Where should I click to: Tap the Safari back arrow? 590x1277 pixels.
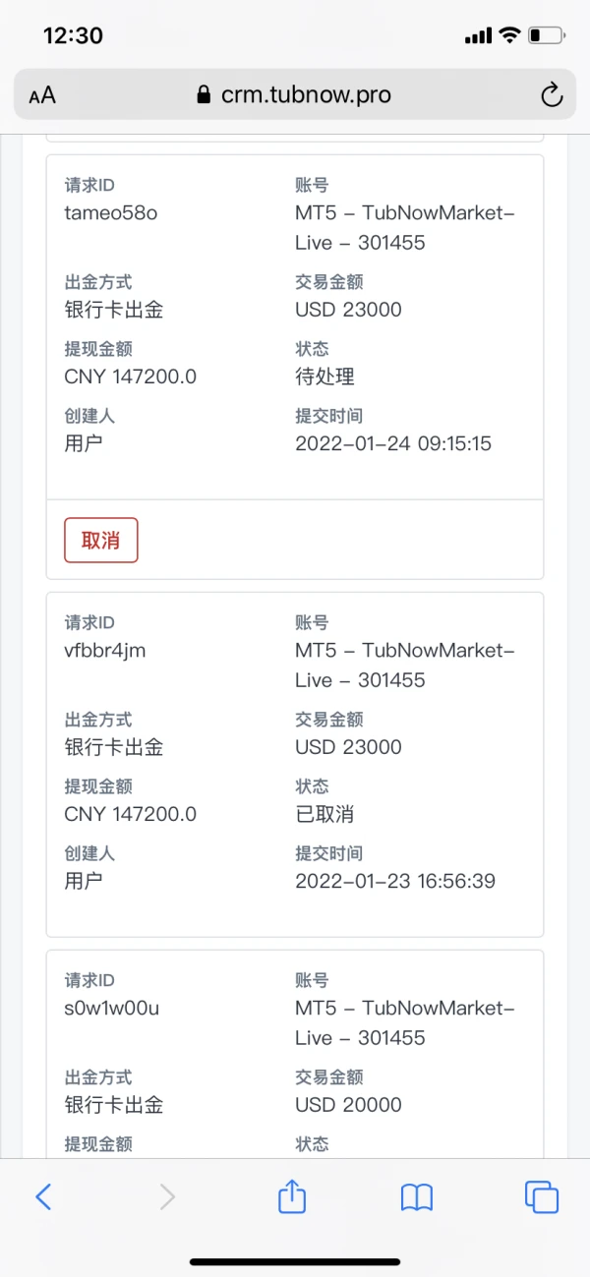click(43, 1196)
